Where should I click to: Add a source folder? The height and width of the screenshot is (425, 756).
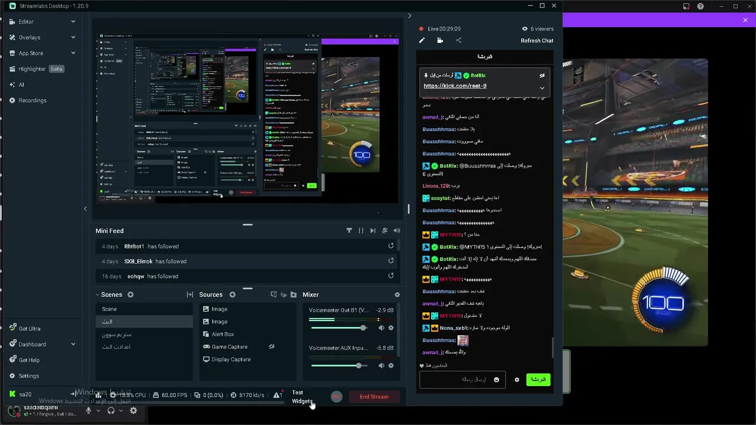coord(293,295)
